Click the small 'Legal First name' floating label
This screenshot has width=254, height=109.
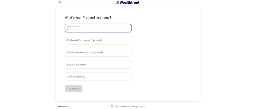click(73, 26)
